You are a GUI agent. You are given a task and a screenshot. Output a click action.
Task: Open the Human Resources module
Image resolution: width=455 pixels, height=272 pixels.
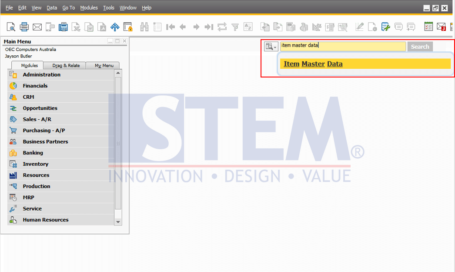click(x=60, y=220)
